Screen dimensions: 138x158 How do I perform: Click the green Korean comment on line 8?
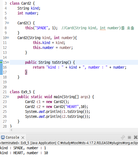(98, 28)
